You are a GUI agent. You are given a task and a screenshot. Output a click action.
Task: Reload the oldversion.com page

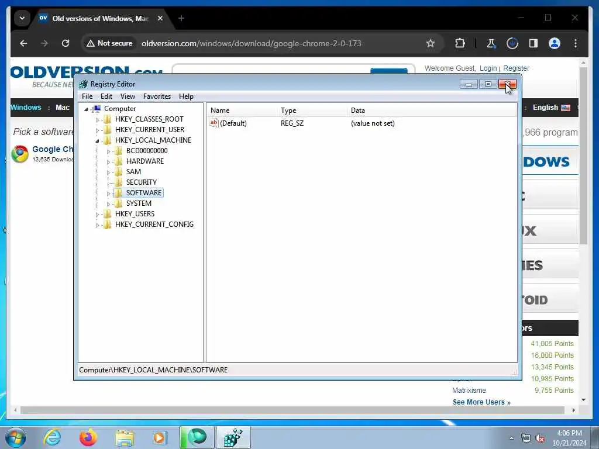pyautogui.click(x=66, y=43)
